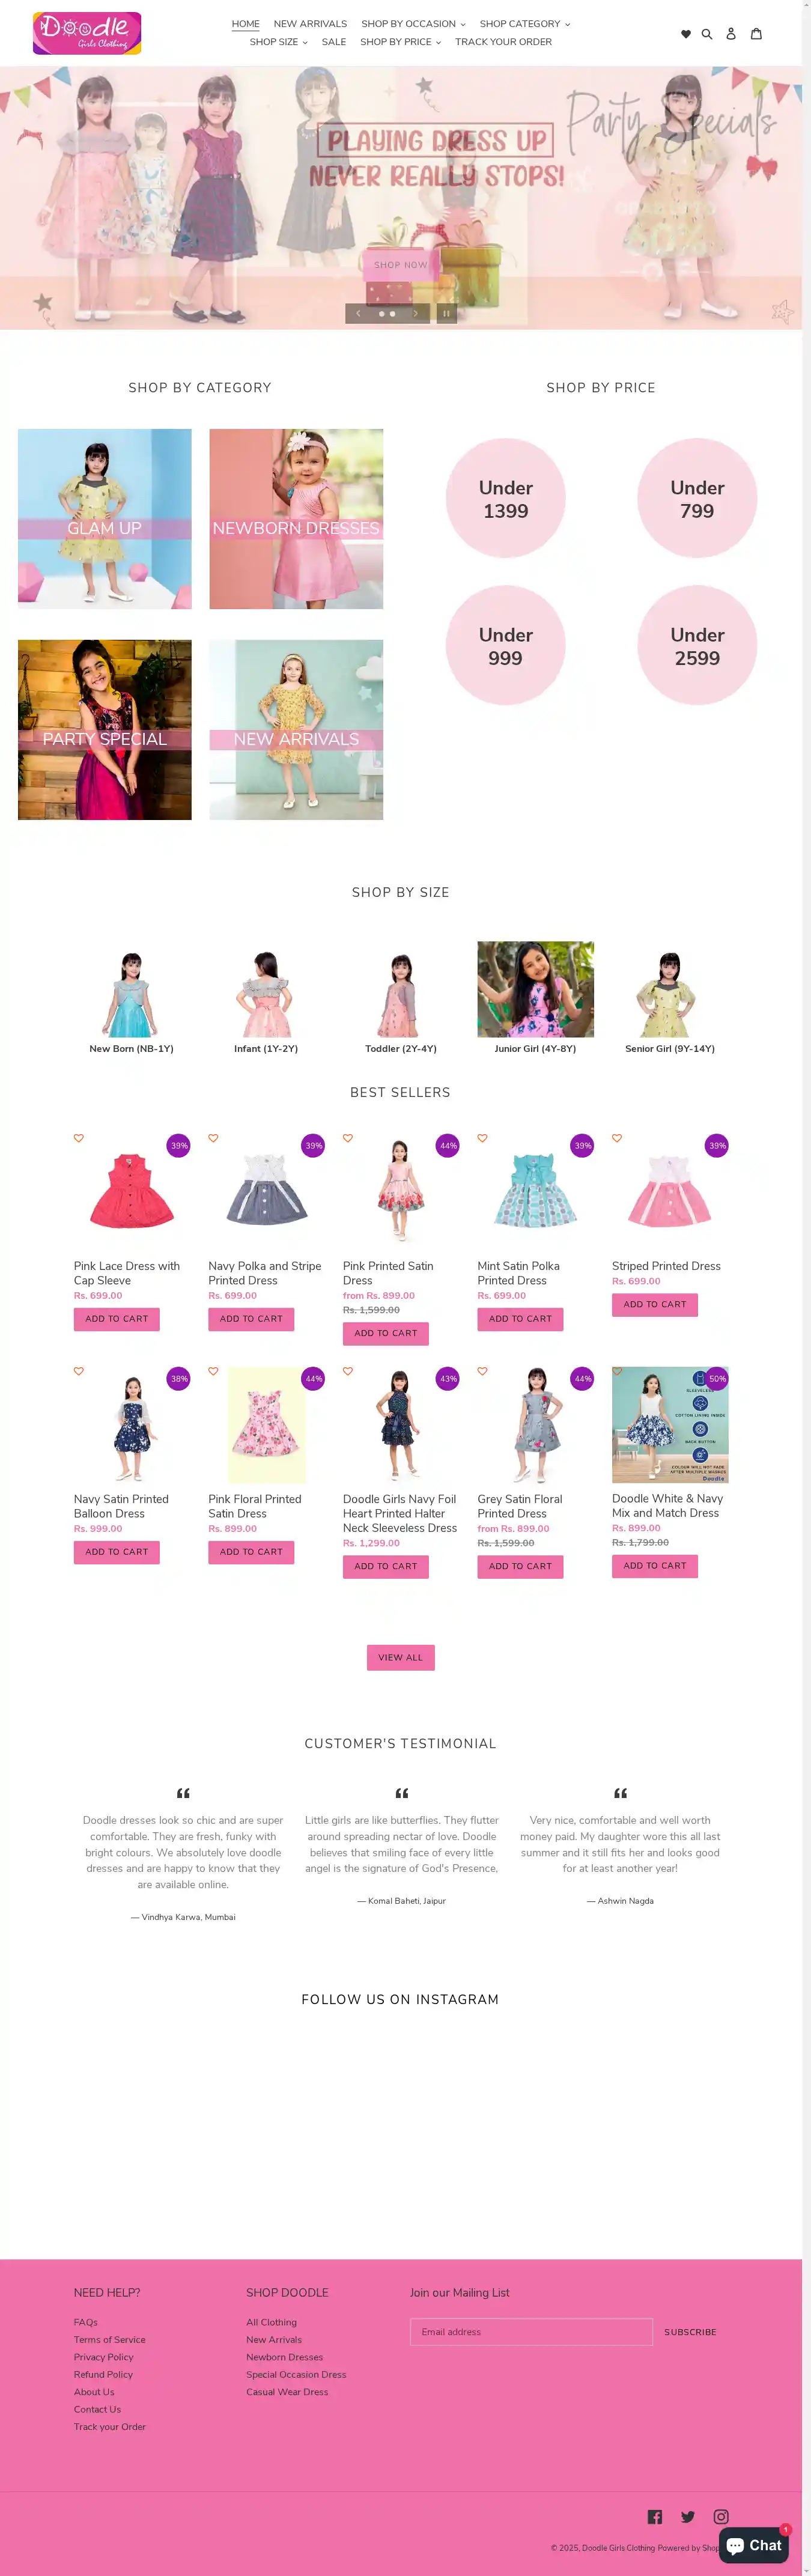Select the Under 799 pink price circle
This screenshot has height=2576, width=811.
(697, 498)
